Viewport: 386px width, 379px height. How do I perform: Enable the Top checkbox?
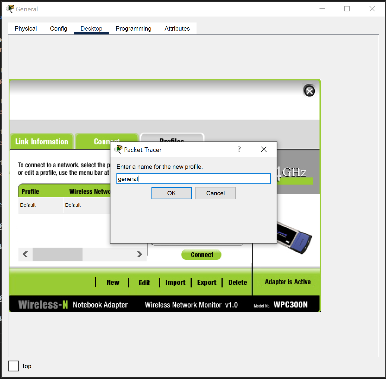(x=14, y=366)
